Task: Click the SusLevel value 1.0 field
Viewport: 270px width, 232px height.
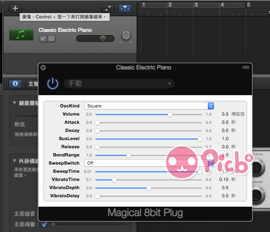Action: click(225, 138)
